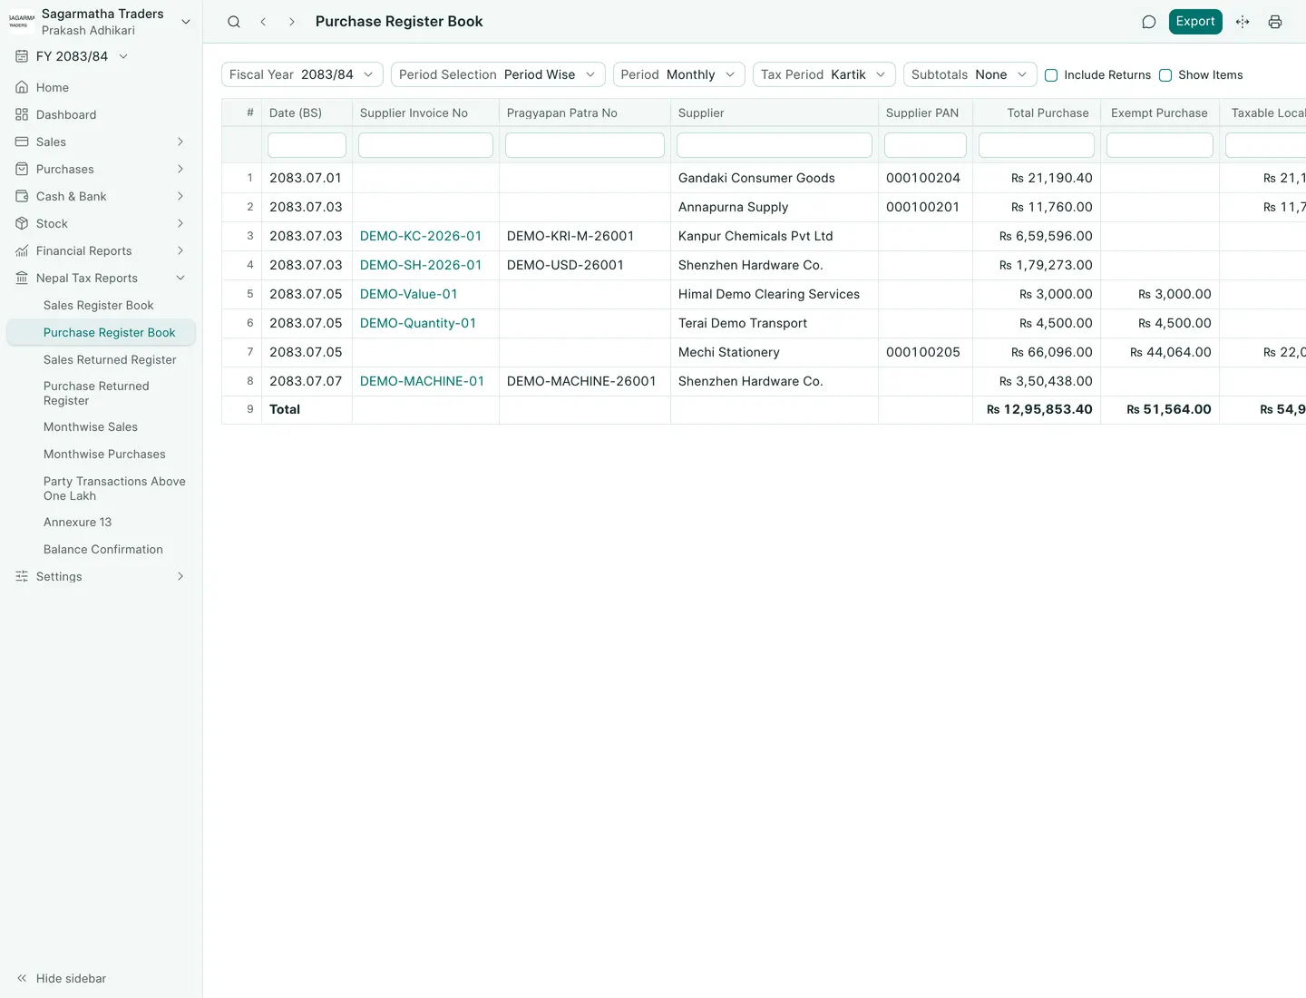This screenshot has width=1306, height=998.
Task: Open invoice DEMO-KC-2026-01 link
Action: [x=421, y=236]
